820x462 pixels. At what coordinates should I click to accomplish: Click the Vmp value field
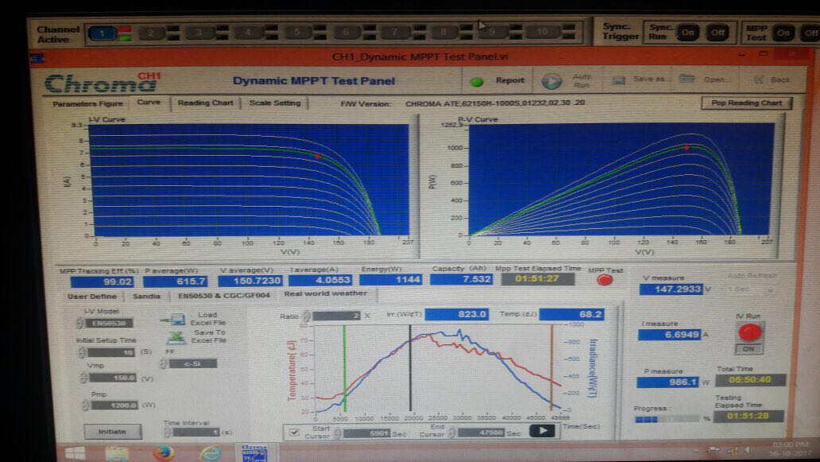114,378
